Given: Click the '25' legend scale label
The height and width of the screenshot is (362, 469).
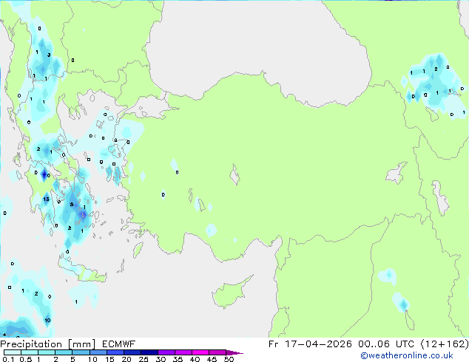Looking at the screenshot, I should click(144, 359).
